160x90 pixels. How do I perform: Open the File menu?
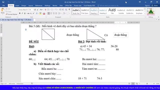(4, 5)
